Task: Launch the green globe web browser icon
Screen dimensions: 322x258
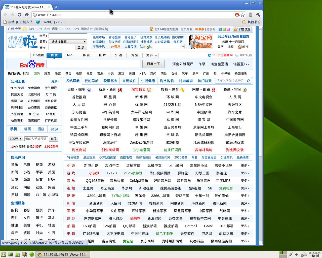Action: point(32,254)
